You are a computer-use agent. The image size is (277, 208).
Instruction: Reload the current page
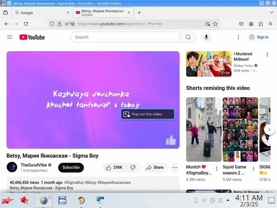(26, 24)
